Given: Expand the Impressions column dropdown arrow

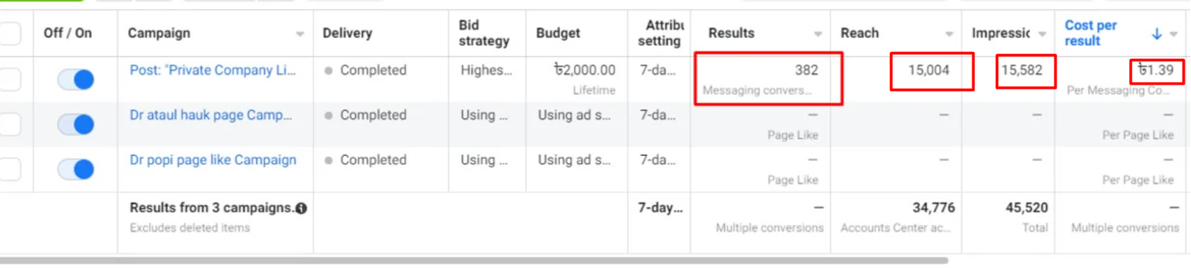Looking at the screenshot, I should coord(1042,34).
